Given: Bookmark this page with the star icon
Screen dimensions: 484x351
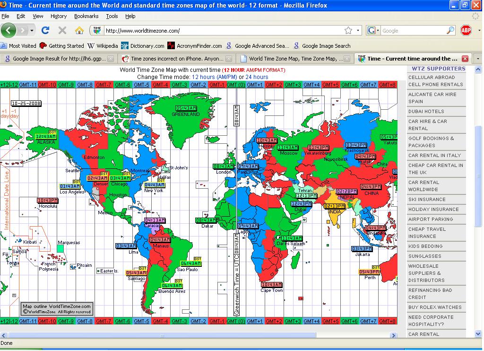Looking at the screenshot, I should 348,30.
